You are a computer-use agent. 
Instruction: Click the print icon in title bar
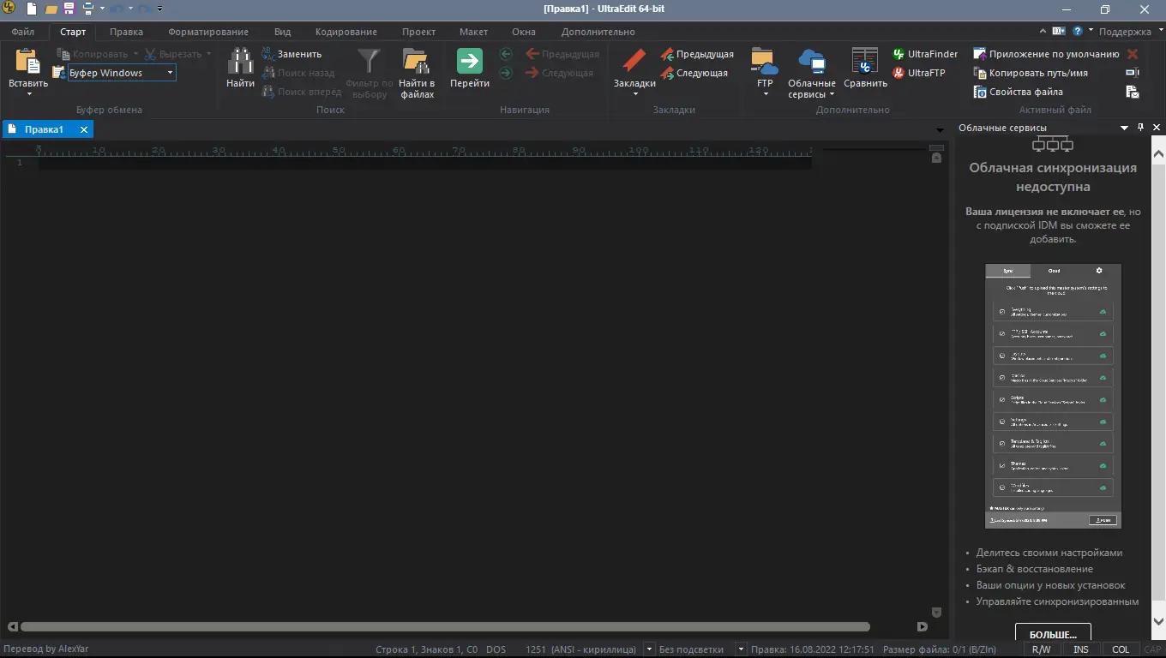(x=87, y=9)
